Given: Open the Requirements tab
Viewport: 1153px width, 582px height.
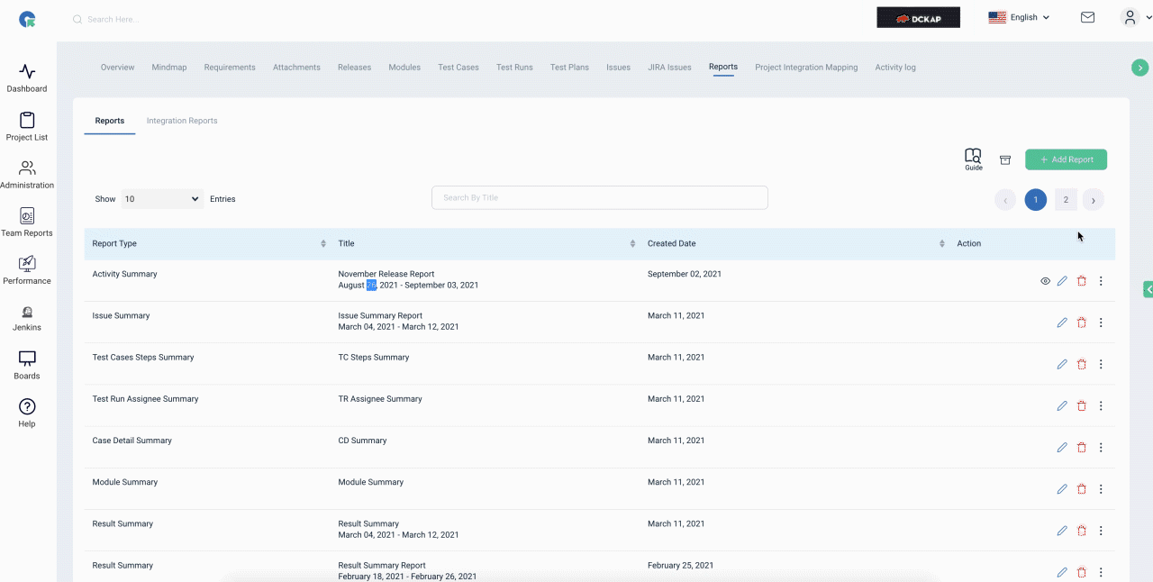Looking at the screenshot, I should (230, 68).
